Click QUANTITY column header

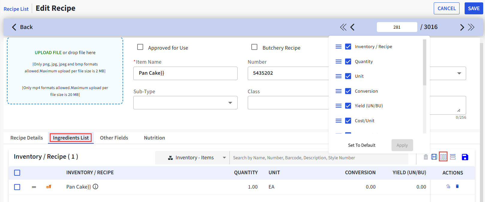246,173
